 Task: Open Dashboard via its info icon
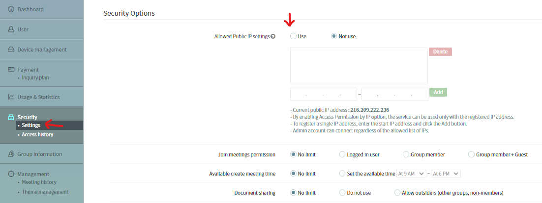(x=11, y=9)
